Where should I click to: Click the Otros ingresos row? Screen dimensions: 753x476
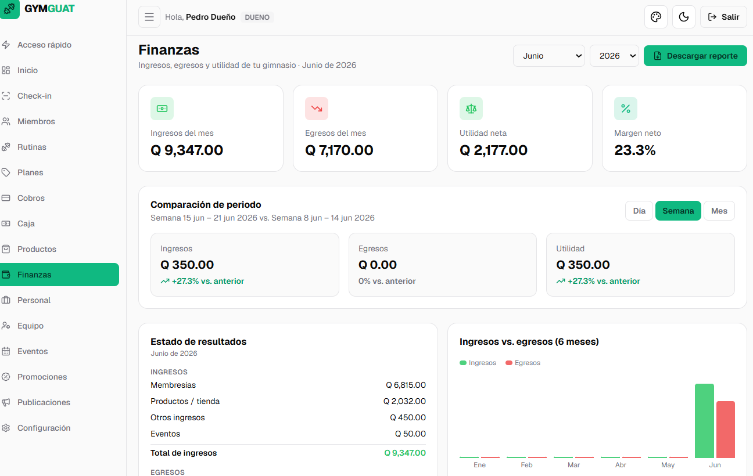[288, 417]
